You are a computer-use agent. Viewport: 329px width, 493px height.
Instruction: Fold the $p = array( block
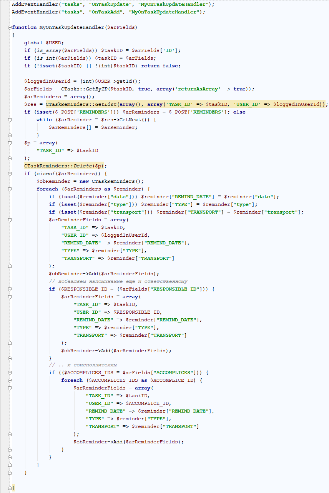pyautogui.click(x=10, y=143)
